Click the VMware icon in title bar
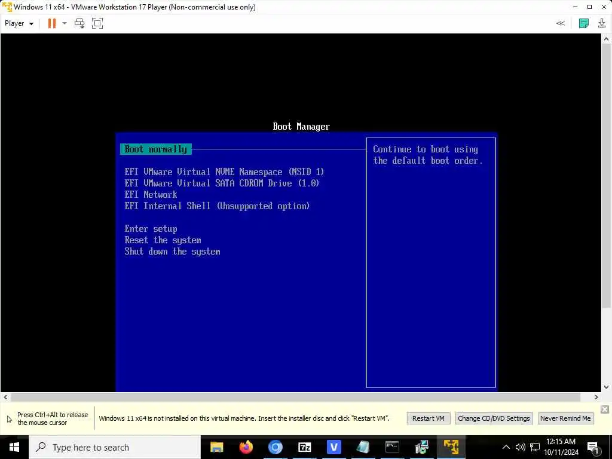Screen dimensions: 612x459 [x=7, y=7]
